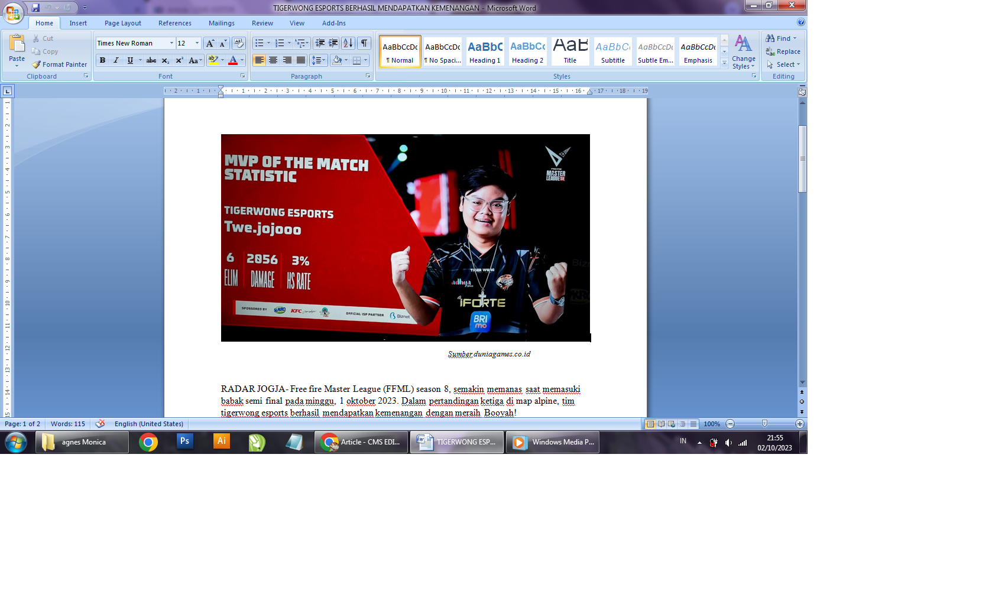Open the References tab
Viewport: 992px width, 610px height.
175,23
